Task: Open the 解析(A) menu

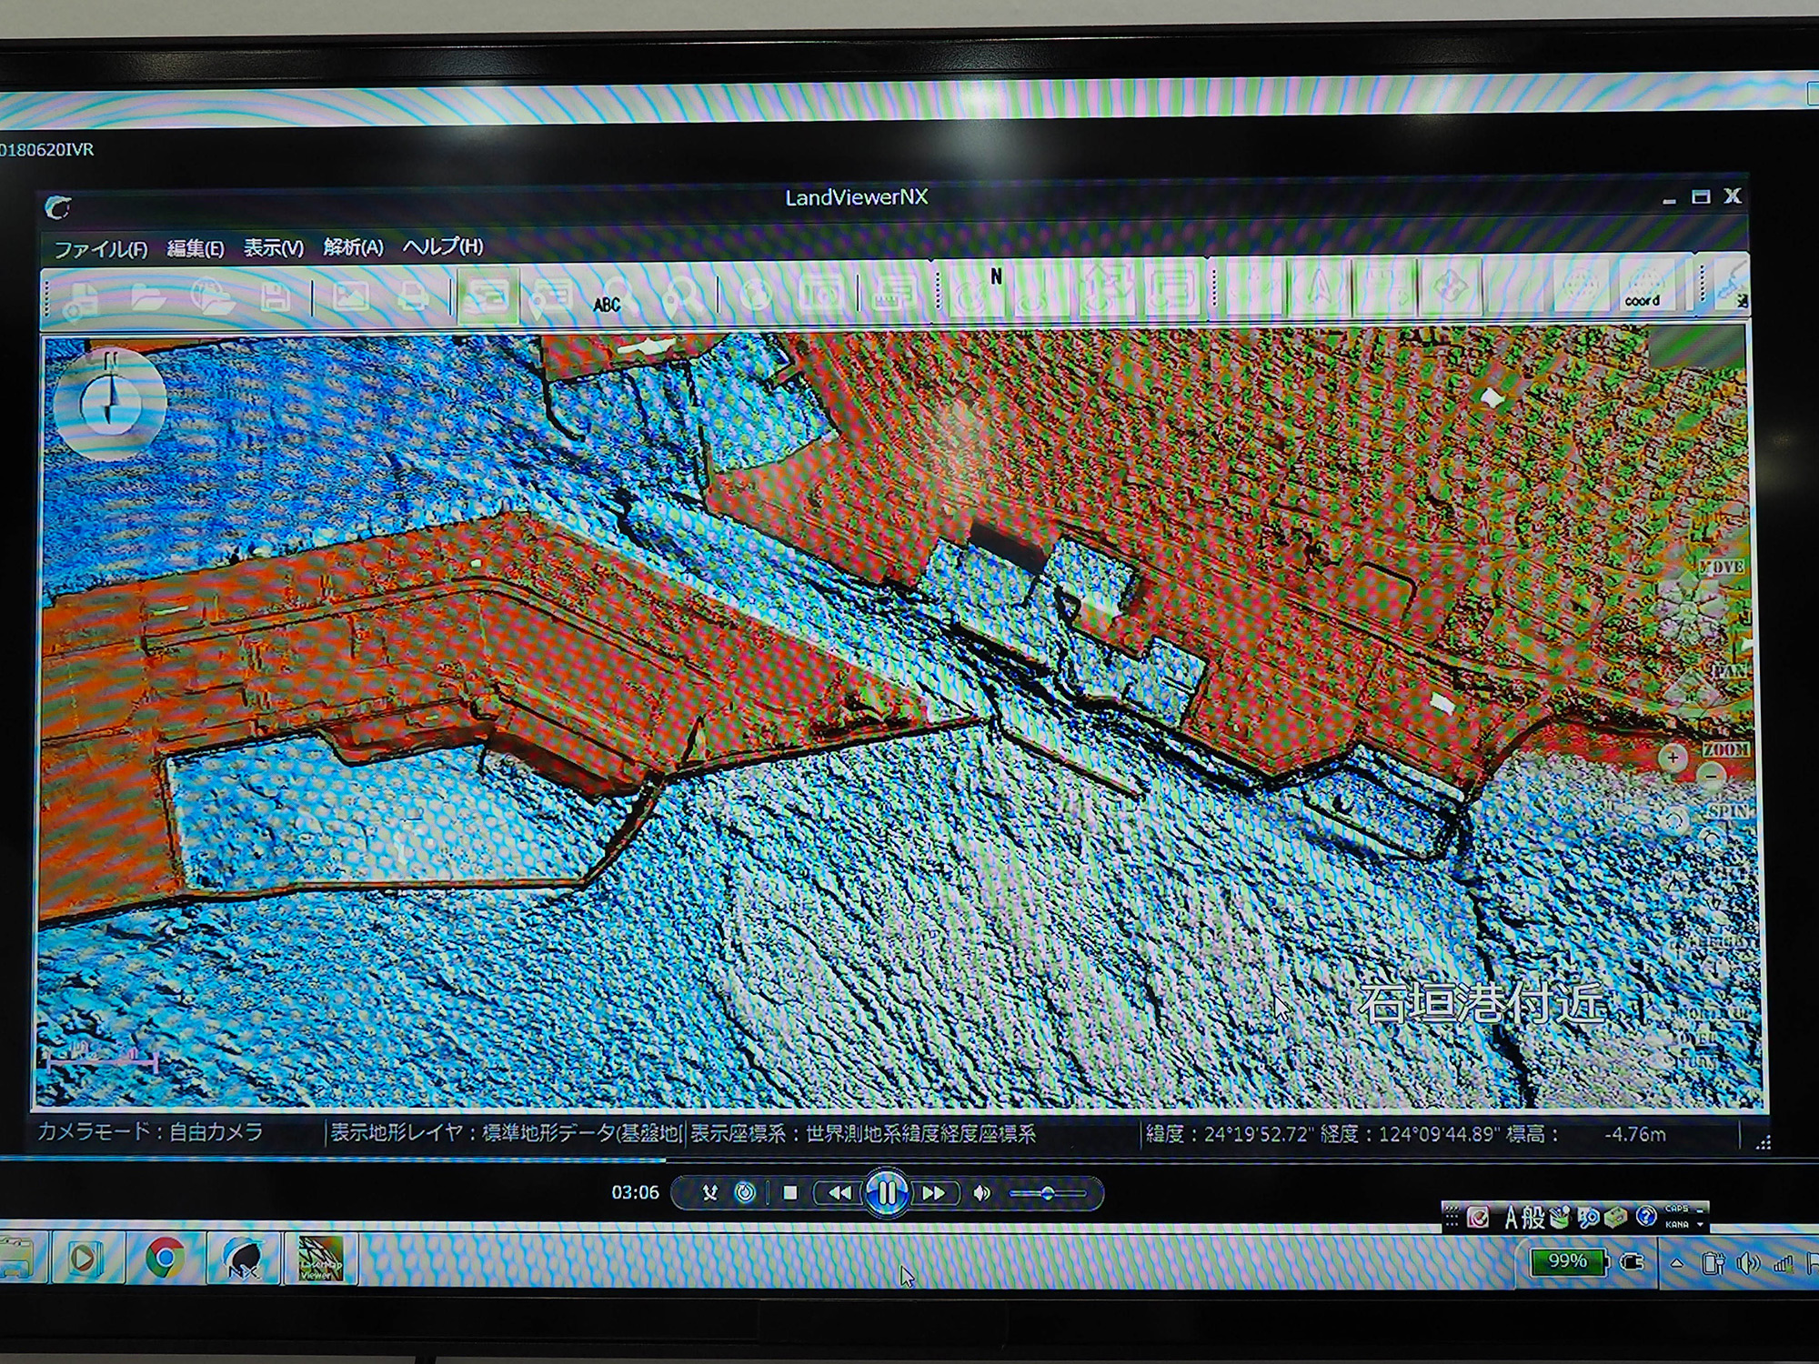Action: pos(353,247)
